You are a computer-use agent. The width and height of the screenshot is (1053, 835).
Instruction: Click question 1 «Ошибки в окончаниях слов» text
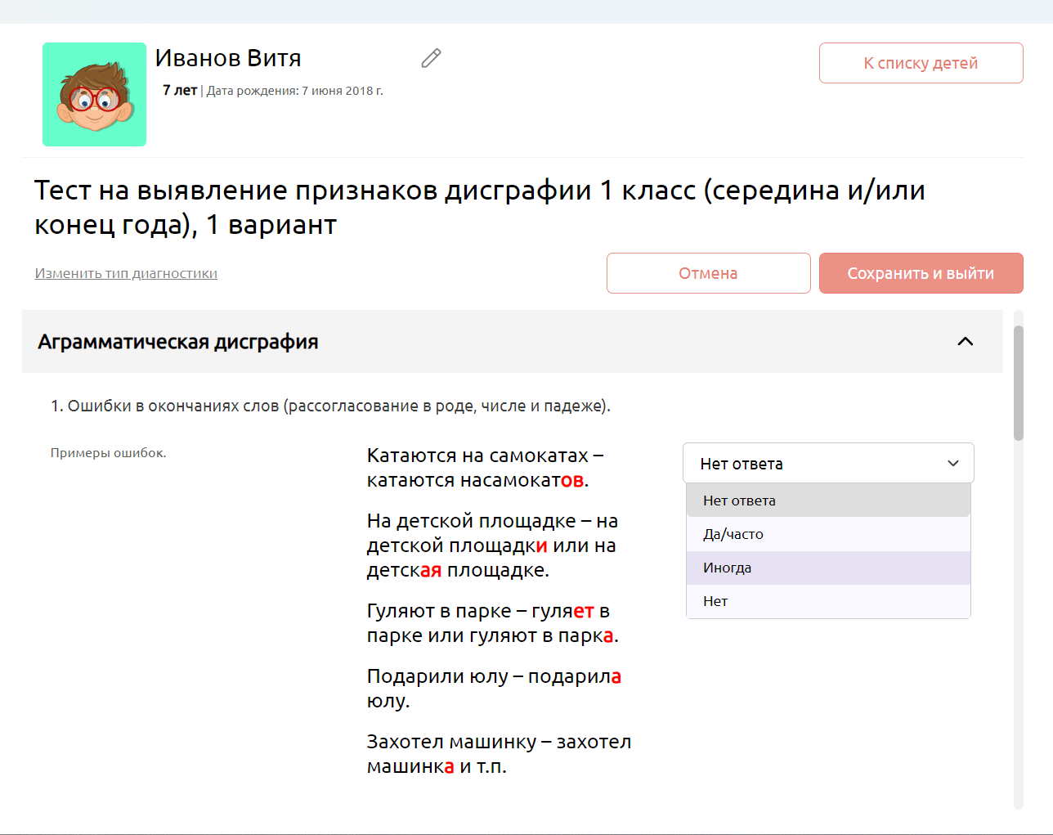tap(330, 406)
